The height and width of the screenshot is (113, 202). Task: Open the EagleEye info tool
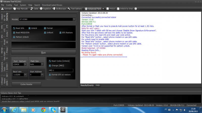(45, 9)
